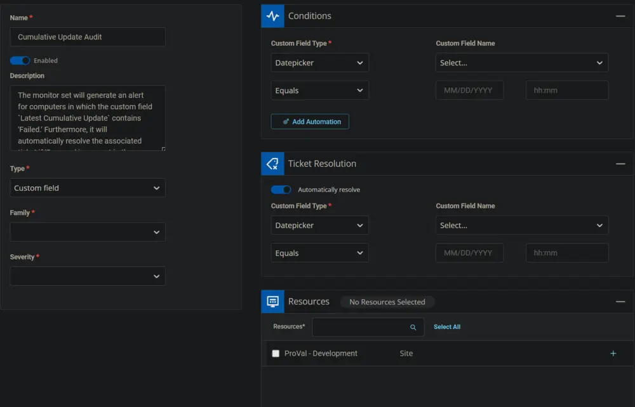Open the Family dropdown
The height and width of the screenshot is (407, 635).
click(x=88, y=232)
